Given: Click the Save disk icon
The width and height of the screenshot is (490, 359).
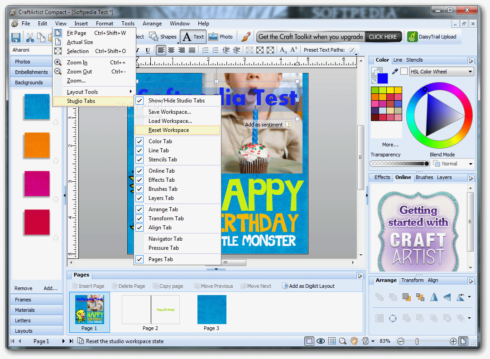Looking at the screenshot, I should tap(16, 37).
